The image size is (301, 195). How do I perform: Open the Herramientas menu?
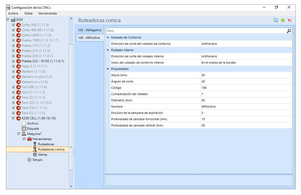click(48, 13)
